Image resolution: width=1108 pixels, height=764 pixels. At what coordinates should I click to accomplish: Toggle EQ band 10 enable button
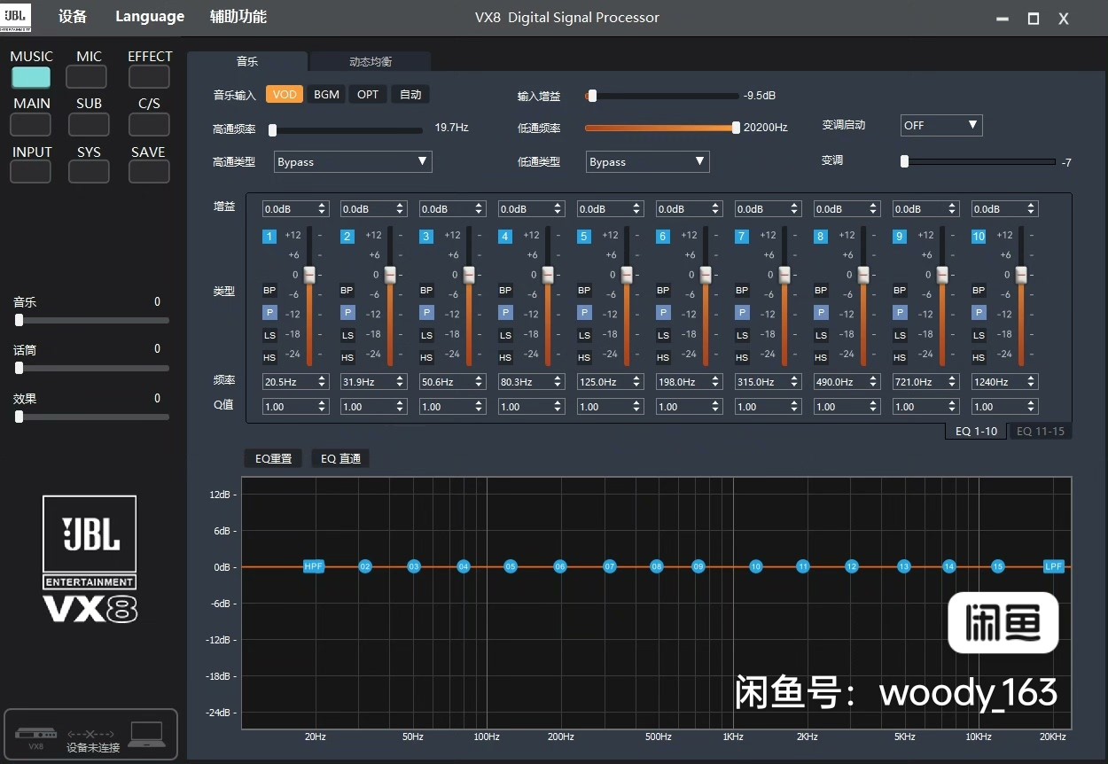click(979, 237)
